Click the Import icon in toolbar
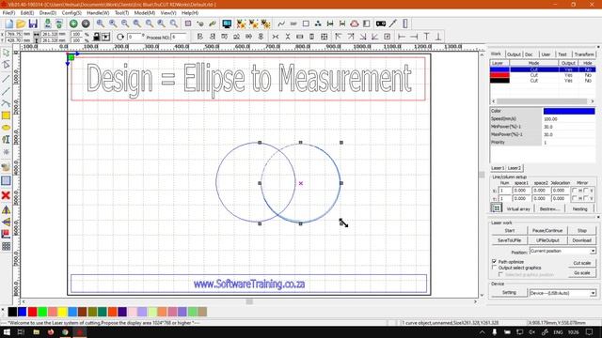Screen dimensions: 602x338 coord(48,23)
